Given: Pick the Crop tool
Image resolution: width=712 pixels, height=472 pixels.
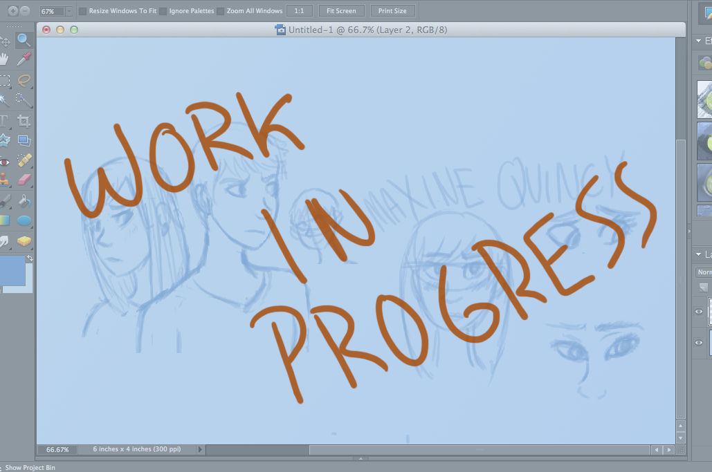Looking at the screenshot, I should pyautogui.click(x=24, y=121).
